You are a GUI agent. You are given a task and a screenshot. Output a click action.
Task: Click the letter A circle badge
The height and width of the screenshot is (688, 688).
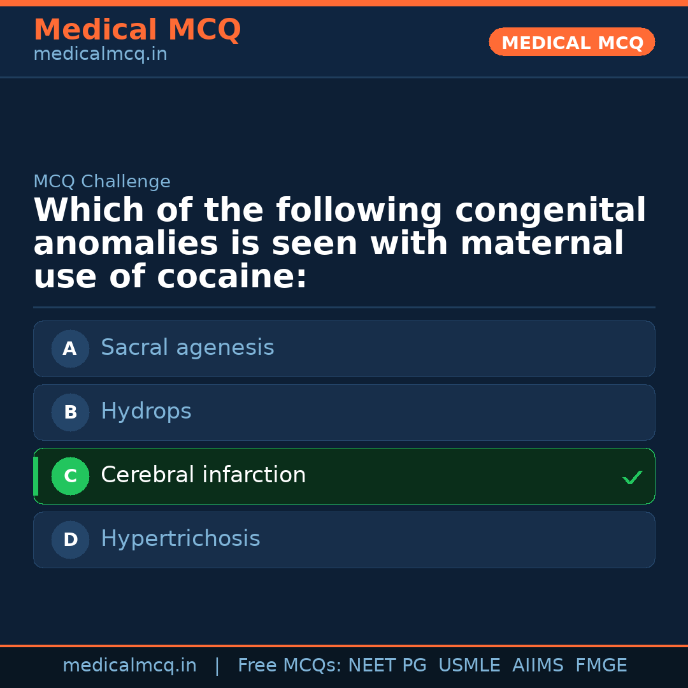coord(70,348)
